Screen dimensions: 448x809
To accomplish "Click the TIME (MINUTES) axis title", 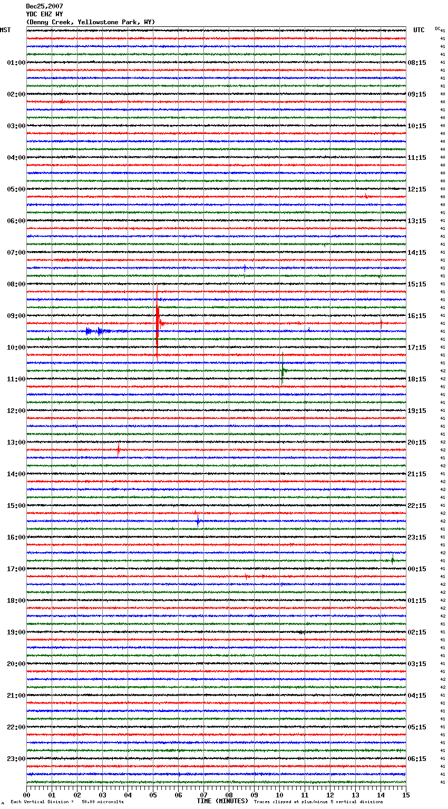I will pyautogui.click(x=222, y=801).
